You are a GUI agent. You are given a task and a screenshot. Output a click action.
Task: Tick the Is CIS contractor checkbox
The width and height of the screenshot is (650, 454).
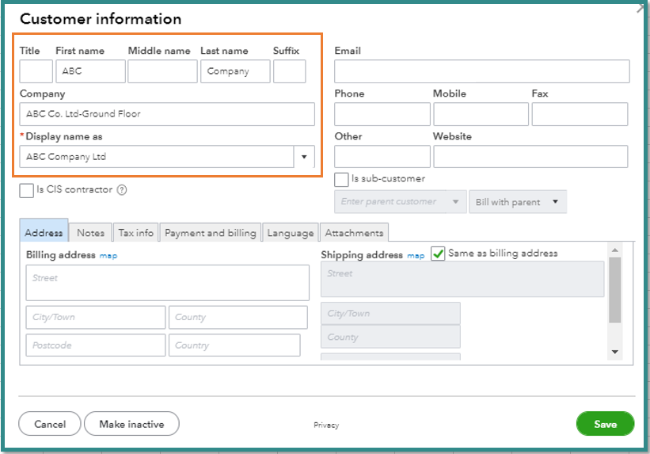[x=27, y=190]
